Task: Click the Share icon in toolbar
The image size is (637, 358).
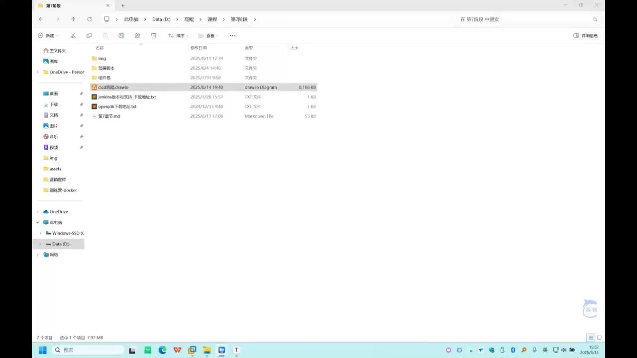Action: (137, 36)
